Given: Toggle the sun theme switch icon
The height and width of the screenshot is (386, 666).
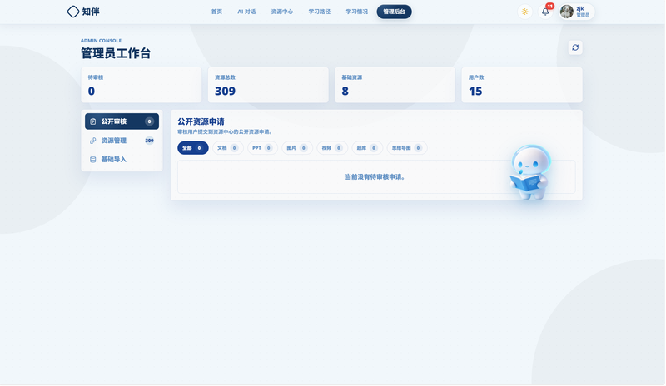Looking at the screenshot, I should click(x=525, y=12).
